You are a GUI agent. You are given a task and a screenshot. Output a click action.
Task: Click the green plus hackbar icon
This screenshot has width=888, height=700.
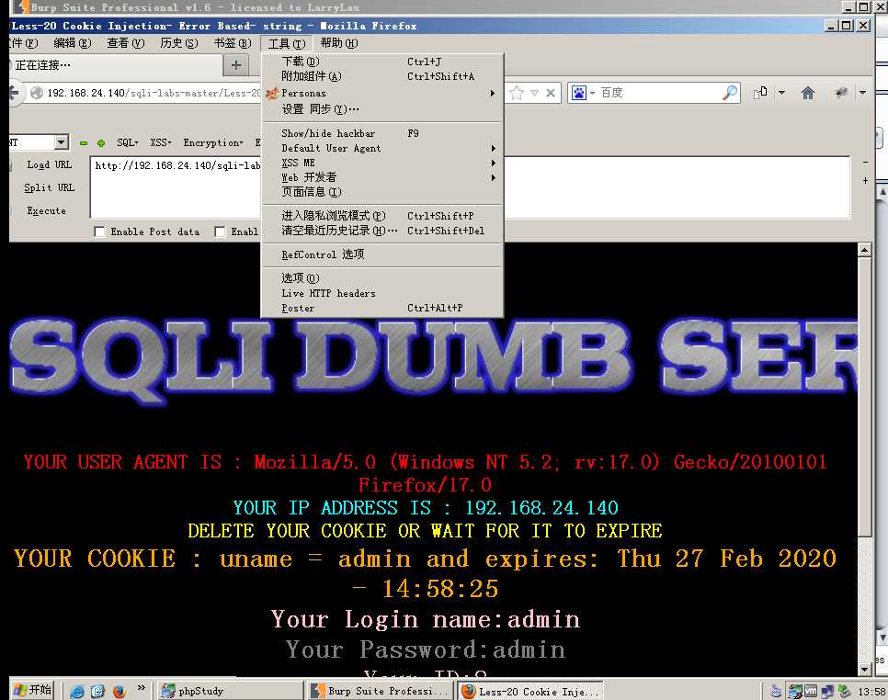[x=101, y=143]
